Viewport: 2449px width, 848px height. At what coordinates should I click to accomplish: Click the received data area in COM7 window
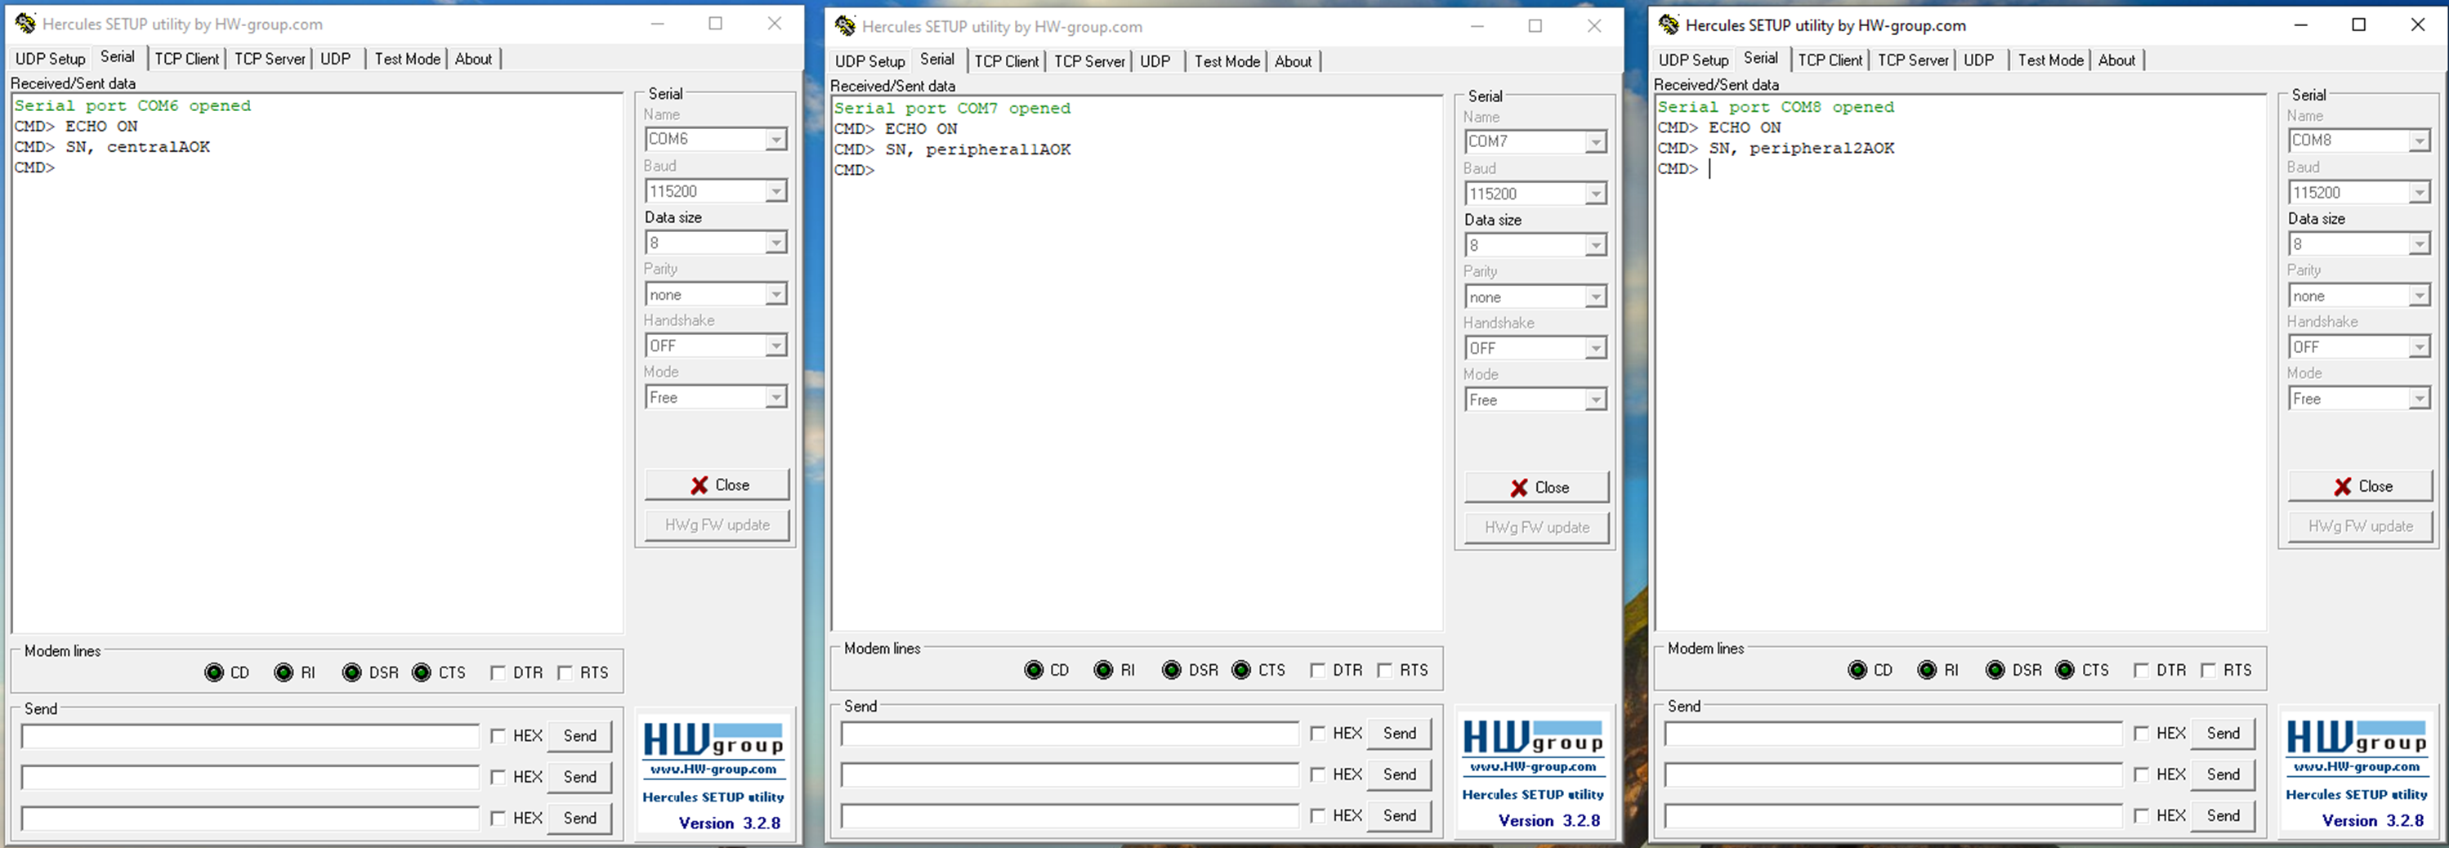coord(1137,364)
